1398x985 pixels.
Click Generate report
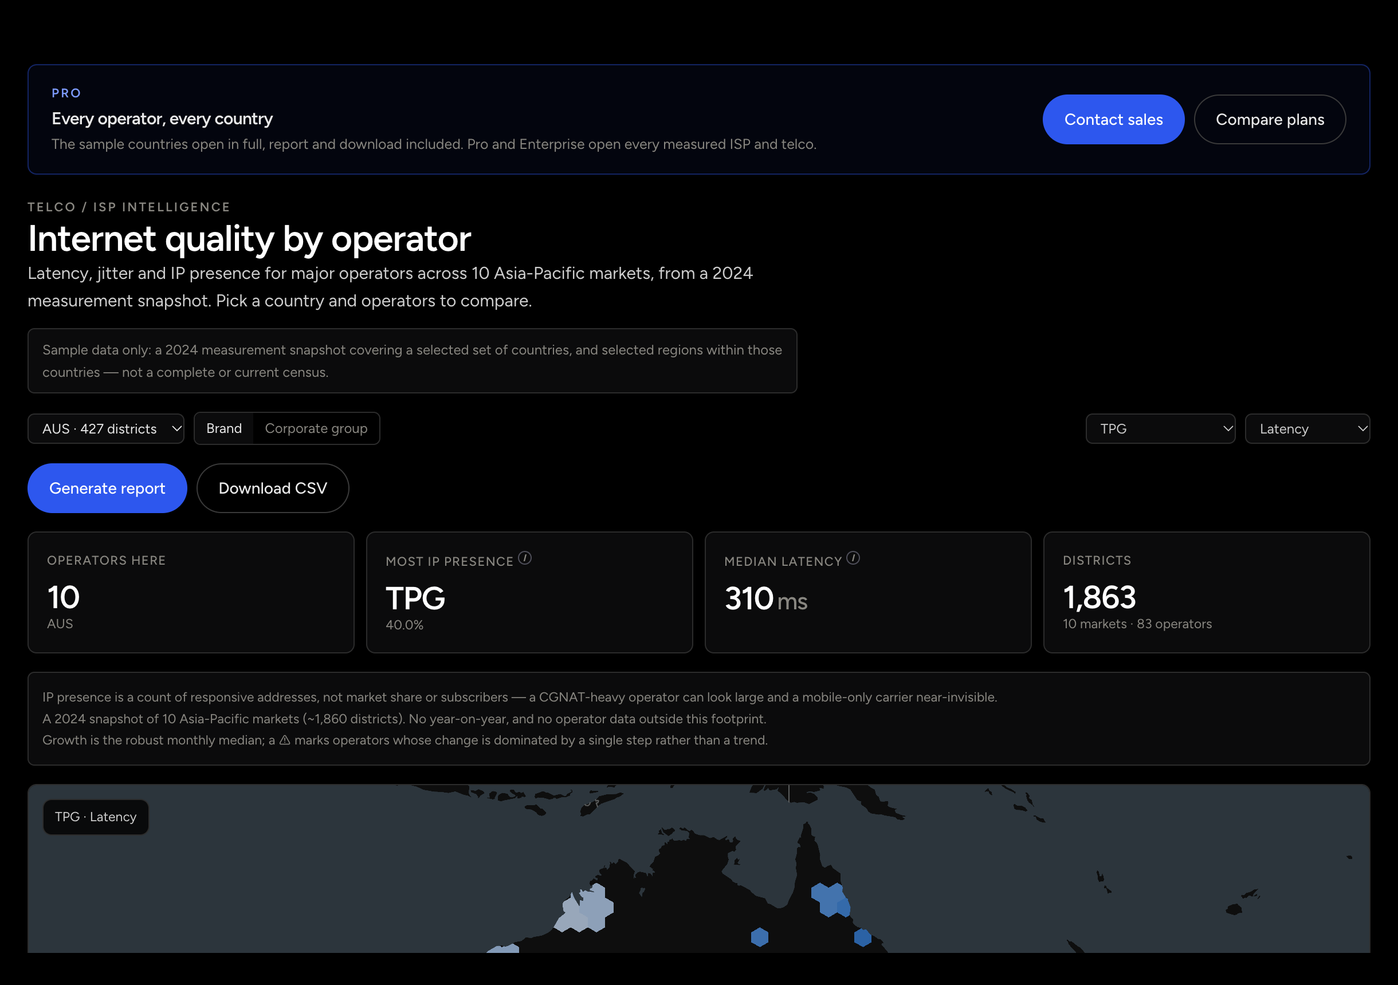tap(107, 488)
